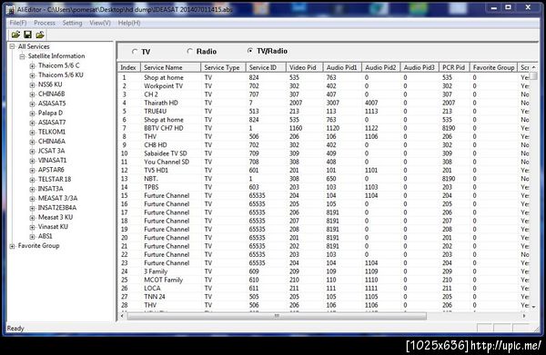Click the AliEditor title bar app icon

tap(10, 10)
